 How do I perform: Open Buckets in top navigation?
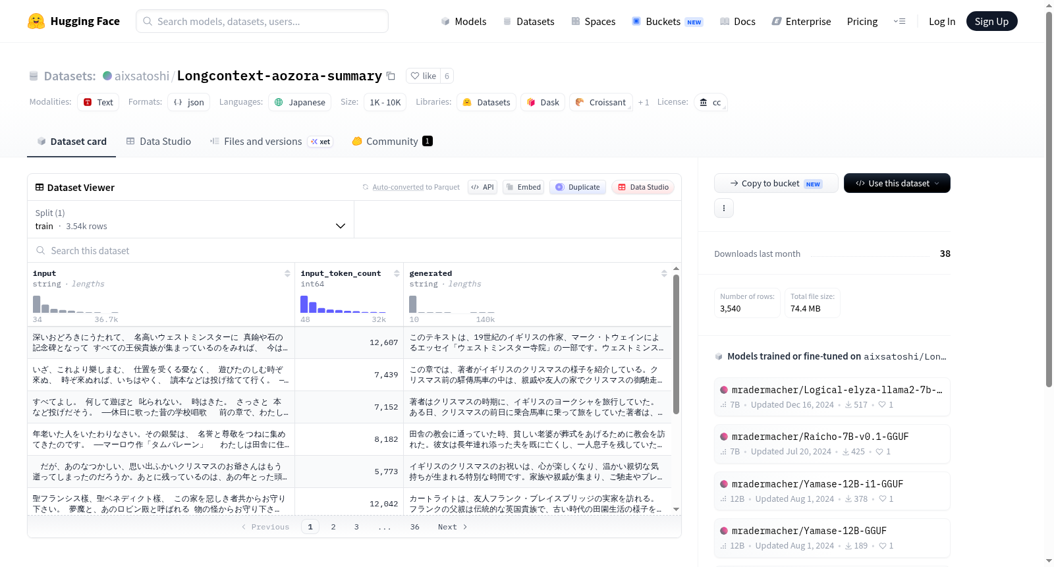(667, 21)
